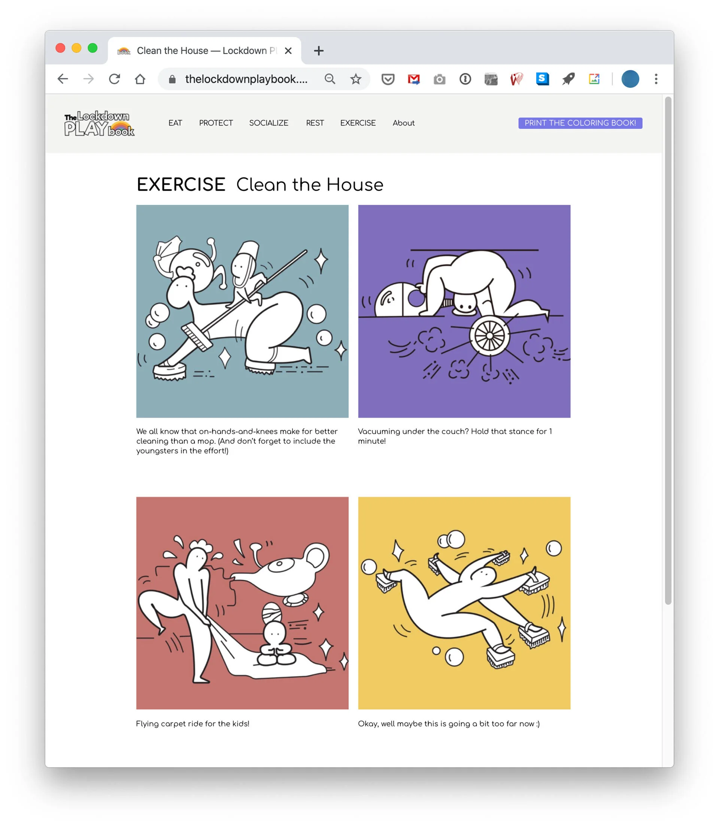Image resolution: width=719 pixels, height=827 pixels.
Task: Reload the current page
Action: pos(114,79)
